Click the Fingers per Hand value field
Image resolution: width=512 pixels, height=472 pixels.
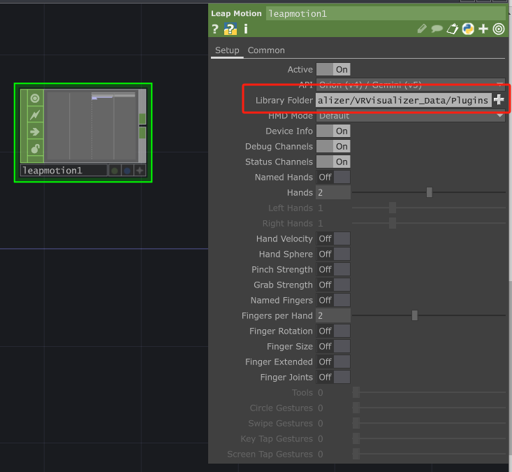coord(333,315)
